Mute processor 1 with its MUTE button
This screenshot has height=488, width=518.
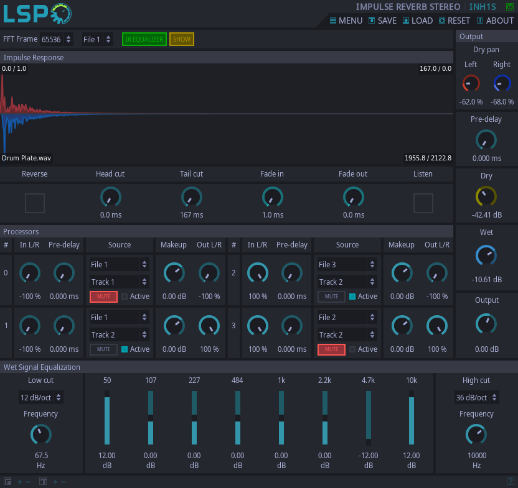click(x=104, y=349)
